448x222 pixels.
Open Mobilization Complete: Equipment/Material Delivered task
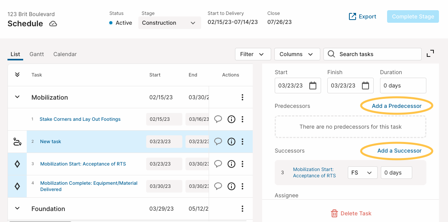89,186
